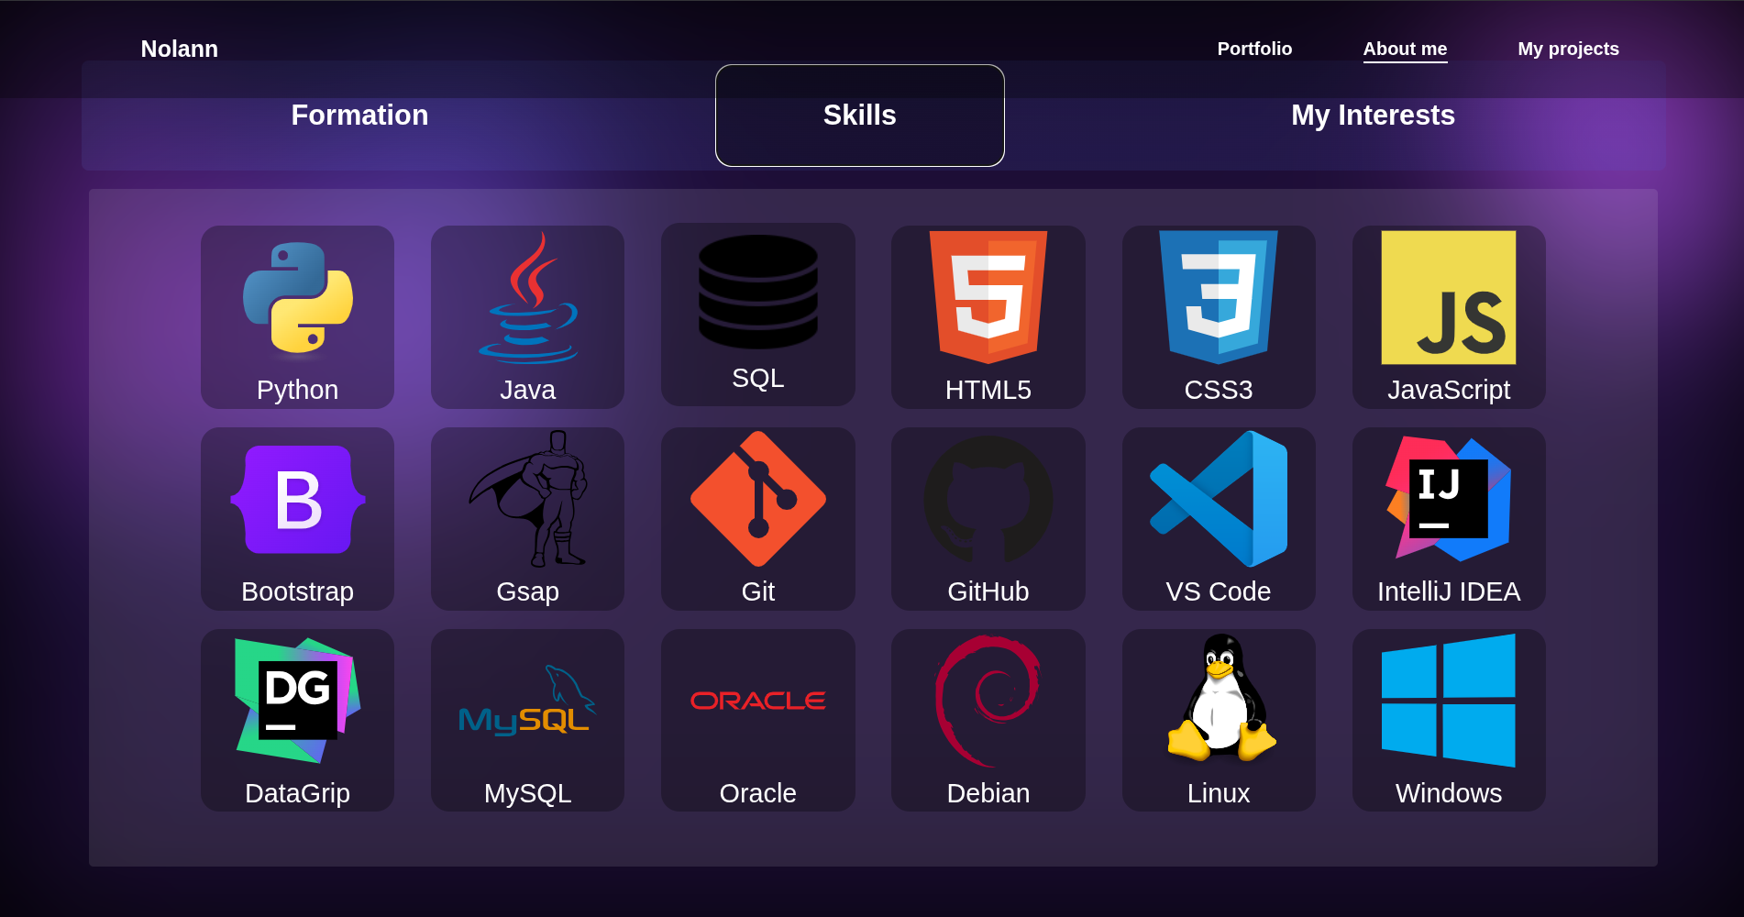
Task: Click the IntelliJ IDEA text label
Action: [x=1449, y=591]
